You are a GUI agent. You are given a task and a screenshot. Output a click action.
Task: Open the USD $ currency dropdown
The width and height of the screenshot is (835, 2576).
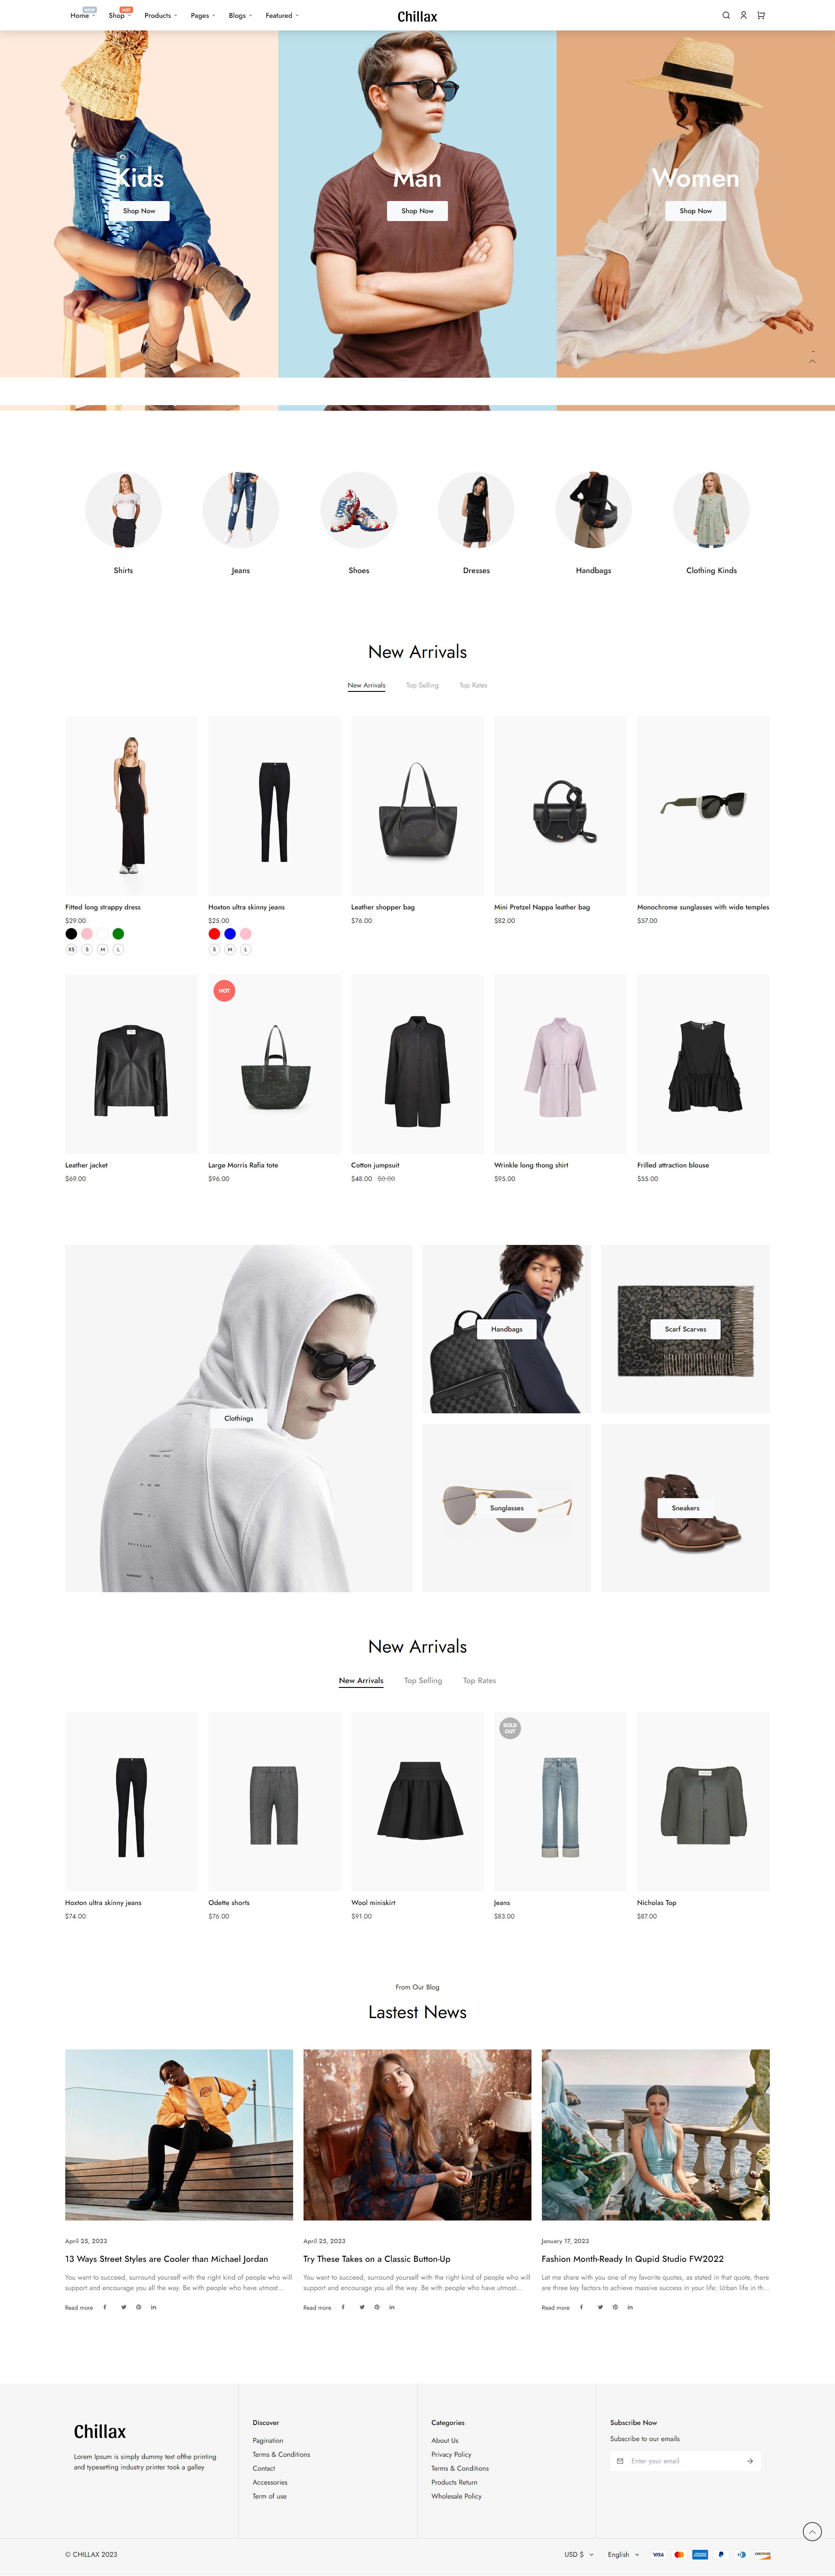579,2554
